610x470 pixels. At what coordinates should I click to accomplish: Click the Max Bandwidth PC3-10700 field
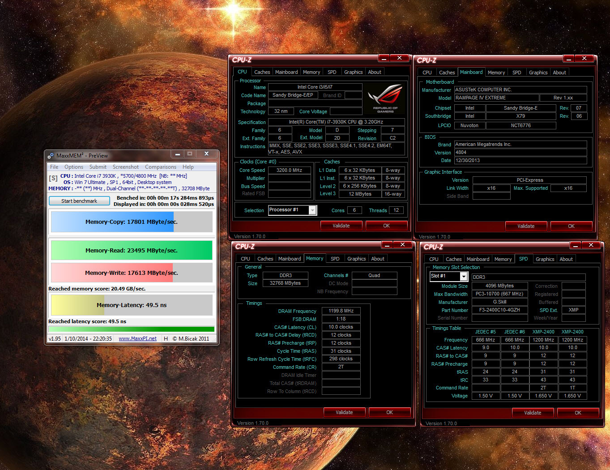click(499, 294)
